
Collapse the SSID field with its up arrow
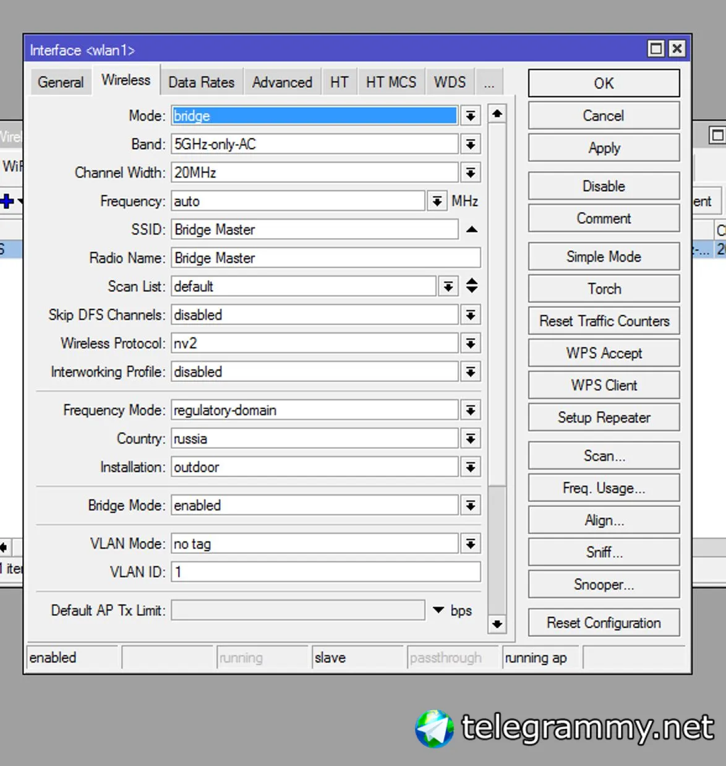(471, 230)
